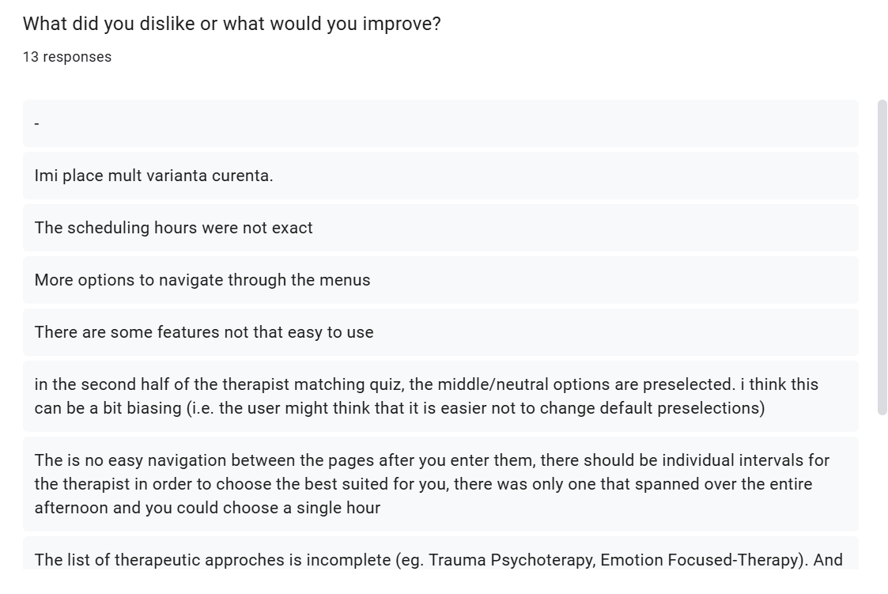Viewport: 888px width, 594px height.
Task: Click the 'What did you dislike' question title
Action: coord(232,24)
